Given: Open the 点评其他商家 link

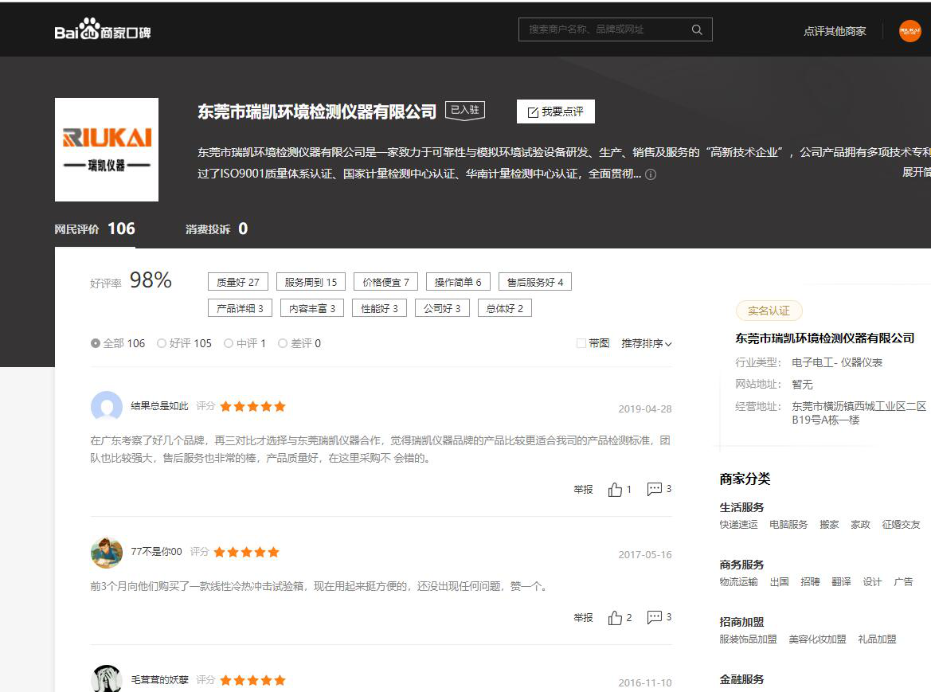Looking at the screenshot, I should tap(834, 30).
